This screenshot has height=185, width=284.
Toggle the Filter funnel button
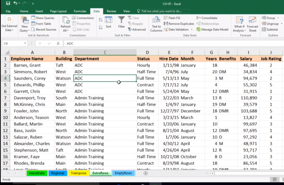pos(121,22)
